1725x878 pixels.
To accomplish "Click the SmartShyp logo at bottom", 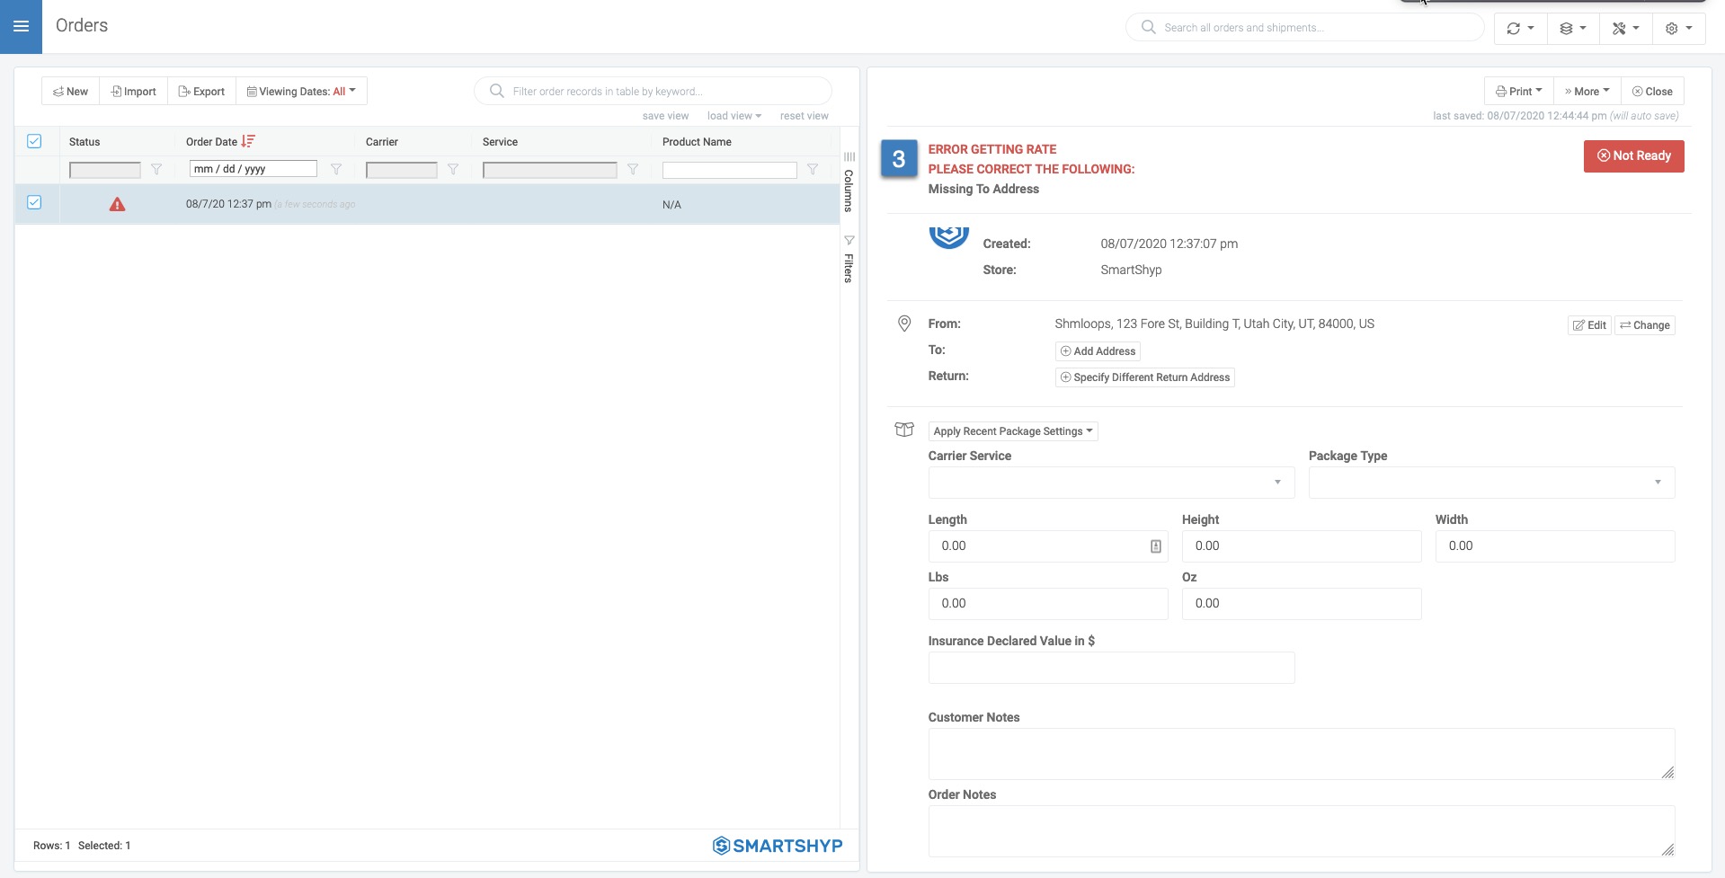I will click(778, 846).
